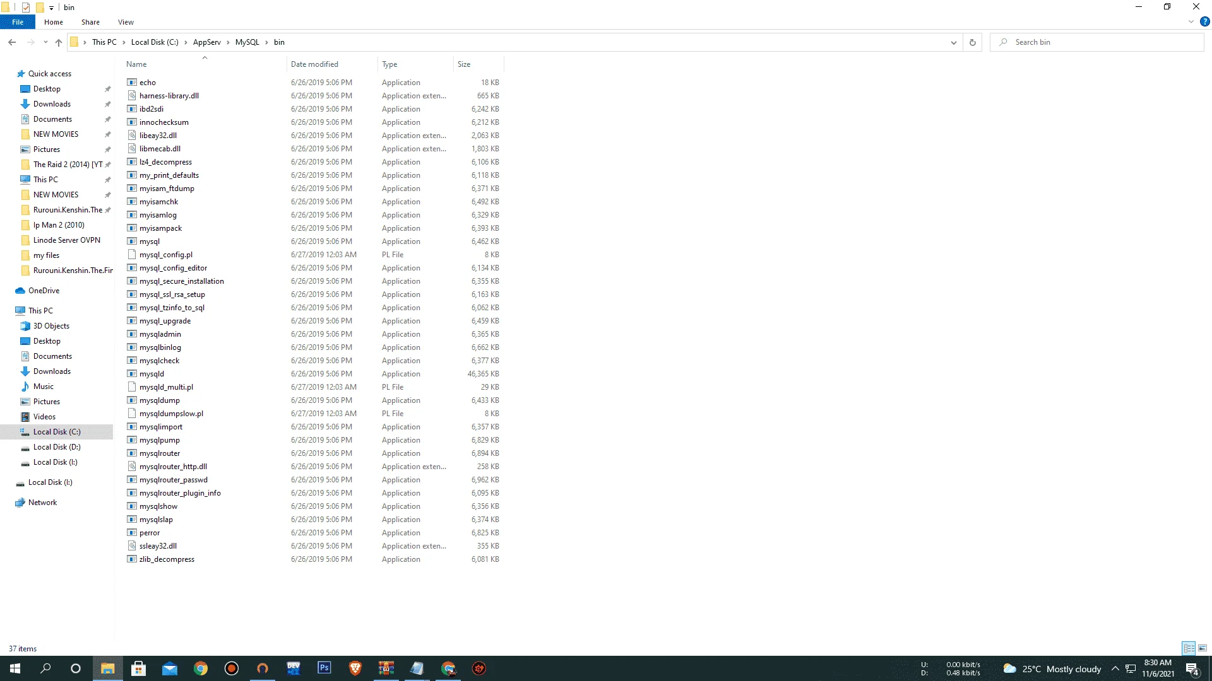Open Microsoft Store from the taskbar
Image resolution: width=1212 pixels, height=681 pixels.
tap(139, 668)
